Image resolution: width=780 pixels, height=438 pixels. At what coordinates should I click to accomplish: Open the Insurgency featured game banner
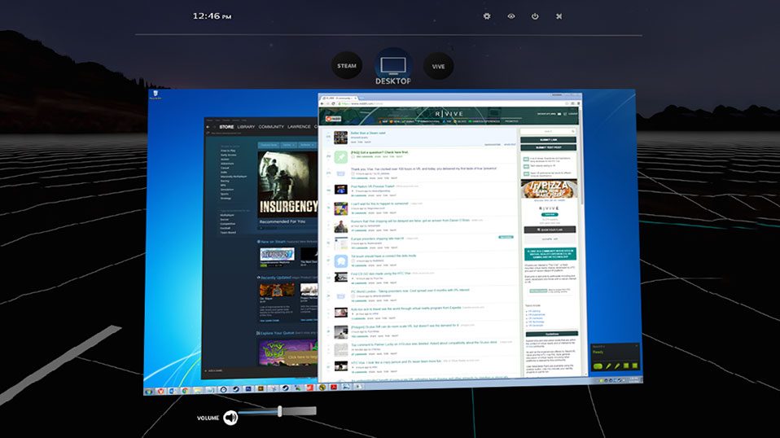point(287,183)
